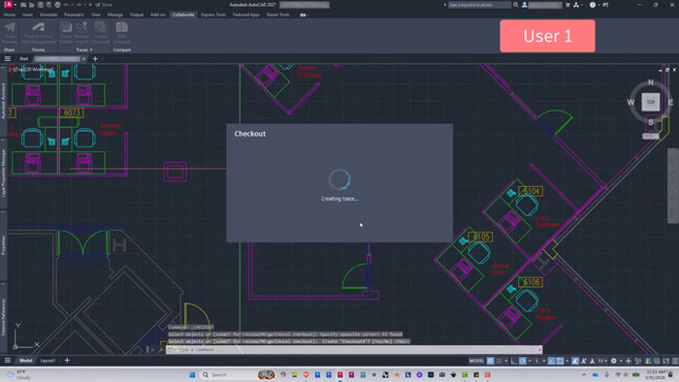
Task: Show hidden system tray icons chevron
Action: pyautogui.click(x=584, y=374)
